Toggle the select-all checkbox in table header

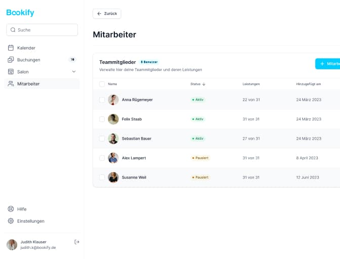pos(102,84)
